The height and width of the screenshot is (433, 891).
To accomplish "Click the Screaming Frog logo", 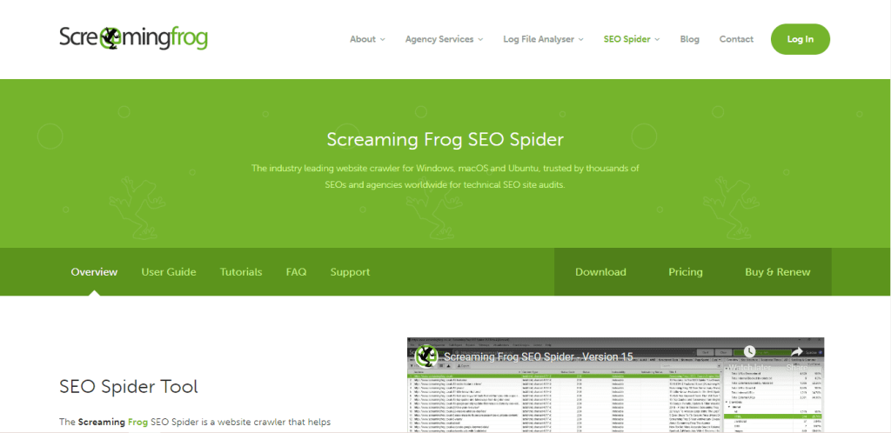I will coord(133,38).
